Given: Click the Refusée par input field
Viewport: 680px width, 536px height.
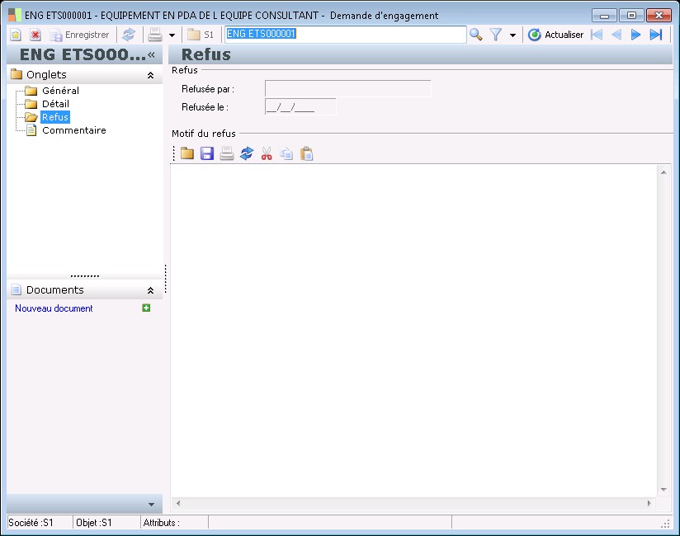Looking at the screenshot, I should pyautogui.click(x=347, y=89).
